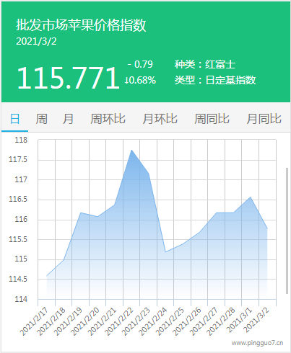The height and width of the screenshot is (353, 291).
Task: Select the 日 daily tab
Action: coord(14,119)
